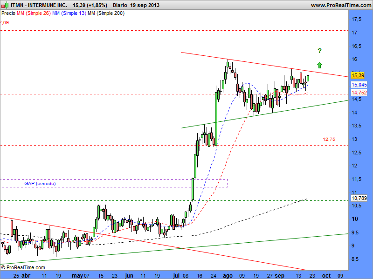Click the green question mark annotation

[319, 51]
